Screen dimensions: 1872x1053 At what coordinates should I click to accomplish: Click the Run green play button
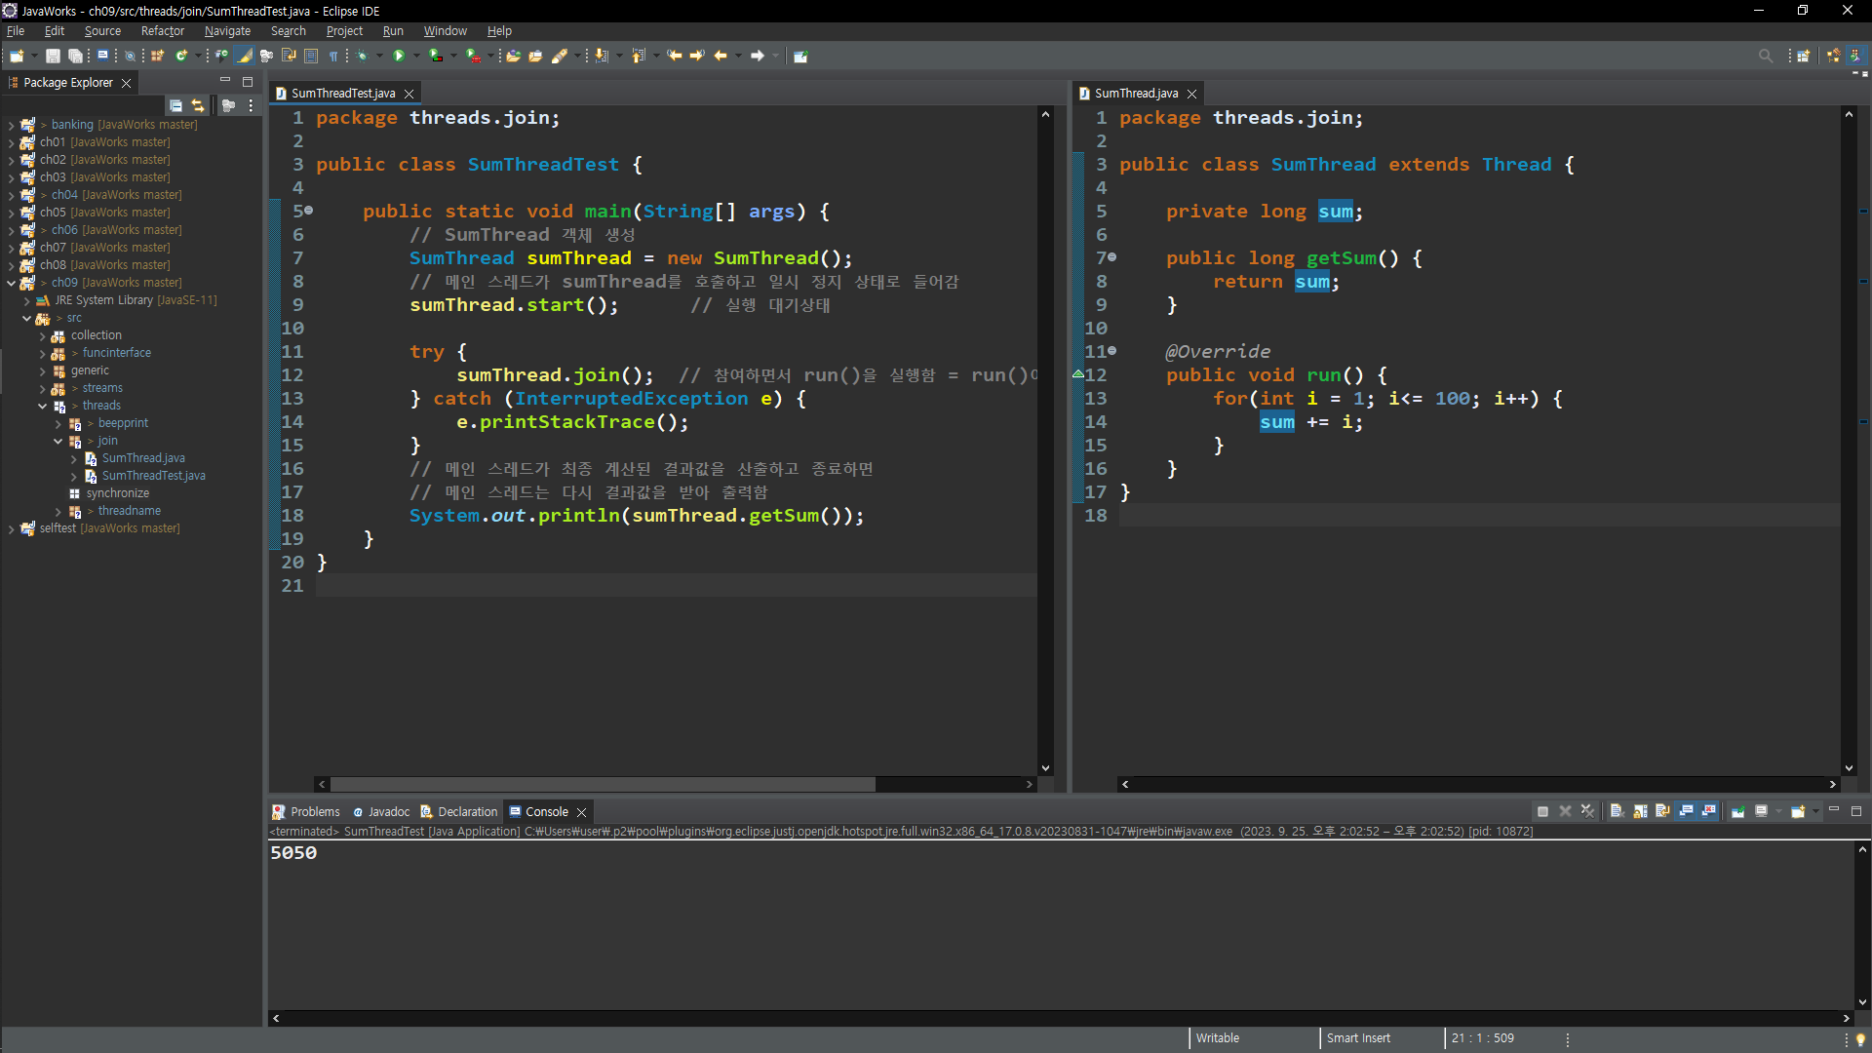tap(399, 57)
